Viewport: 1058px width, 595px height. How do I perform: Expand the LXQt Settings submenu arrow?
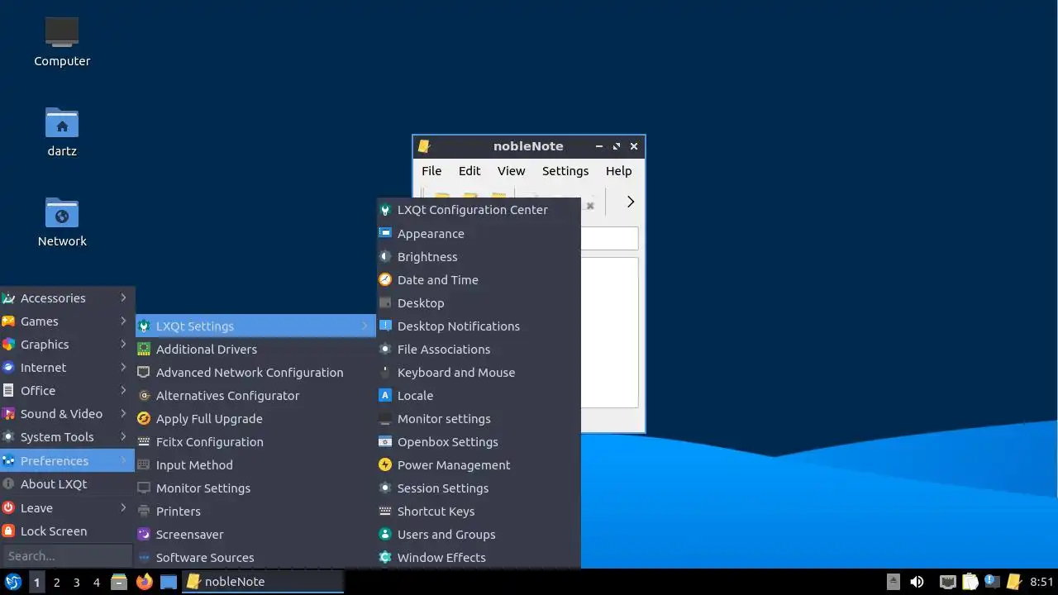[365, 326]
